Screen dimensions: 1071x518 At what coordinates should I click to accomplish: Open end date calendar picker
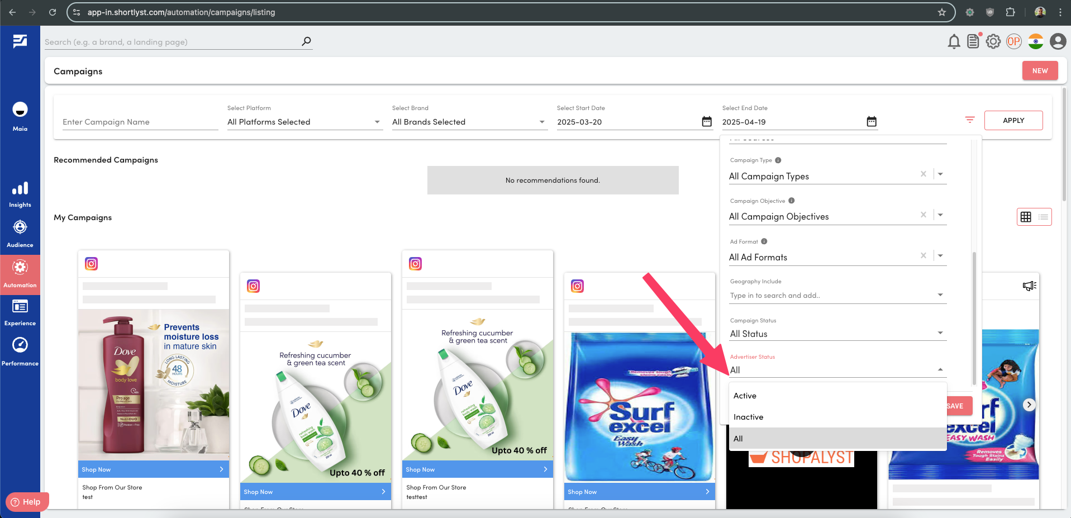872,121
